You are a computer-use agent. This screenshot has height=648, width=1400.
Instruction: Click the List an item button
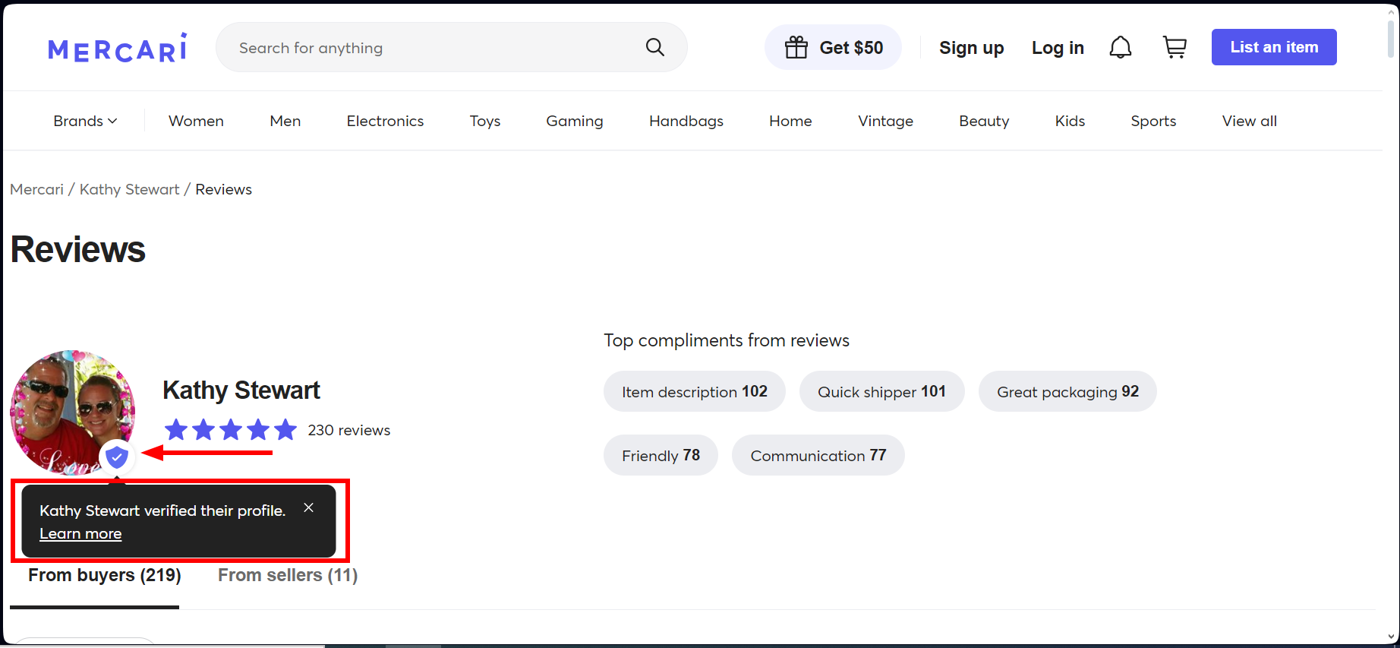1274,47
